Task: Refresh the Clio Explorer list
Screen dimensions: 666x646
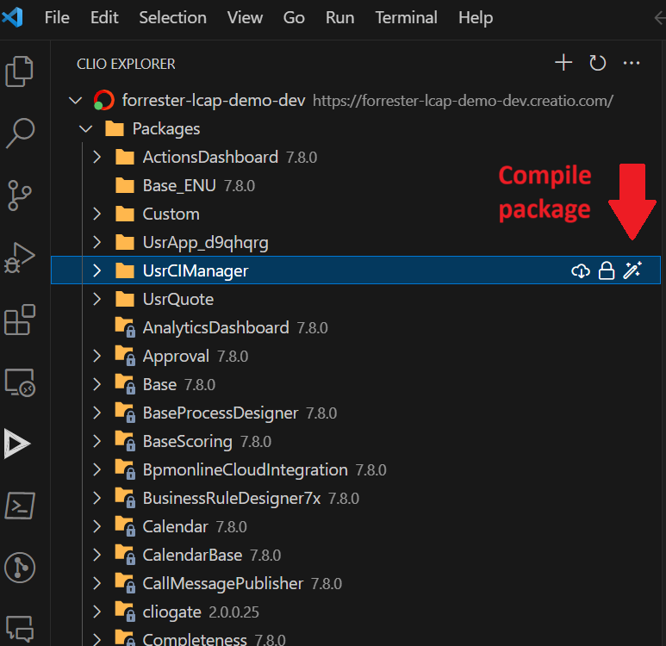Action: click(597, 63)
